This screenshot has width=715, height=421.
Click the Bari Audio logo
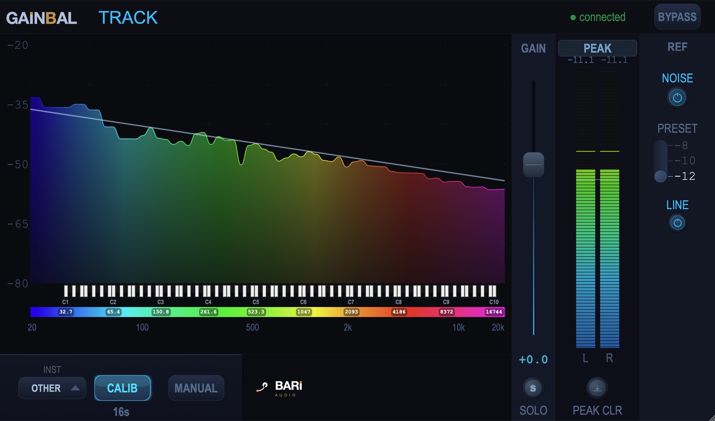click(280, 388)
